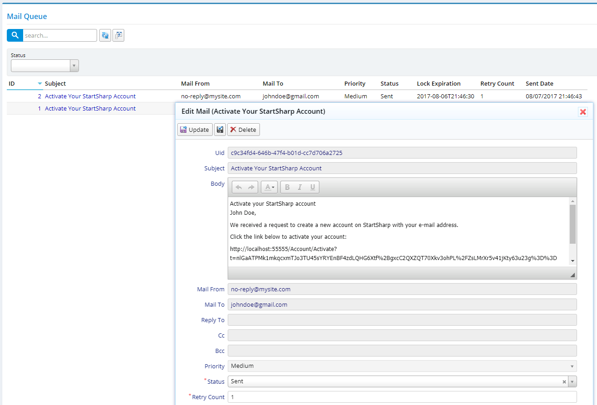
Task: Underline text in the Body editor
Action: (x=313, y=187)
